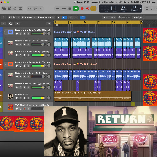The height and width of the screenshot is (157, 157).
Task: Toggle the Flex button
Action: coord(76,18)
